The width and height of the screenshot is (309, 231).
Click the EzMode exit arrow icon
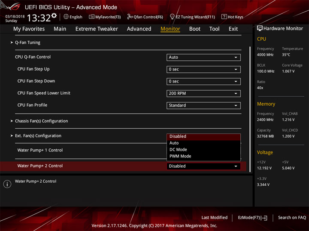pyautogui.click(x=264, y=218)
